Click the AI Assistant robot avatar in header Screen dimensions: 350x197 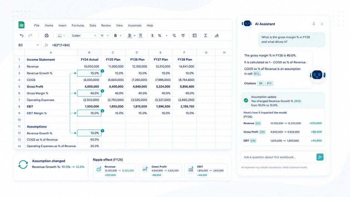pyautogui.click(x=247, y=24)
